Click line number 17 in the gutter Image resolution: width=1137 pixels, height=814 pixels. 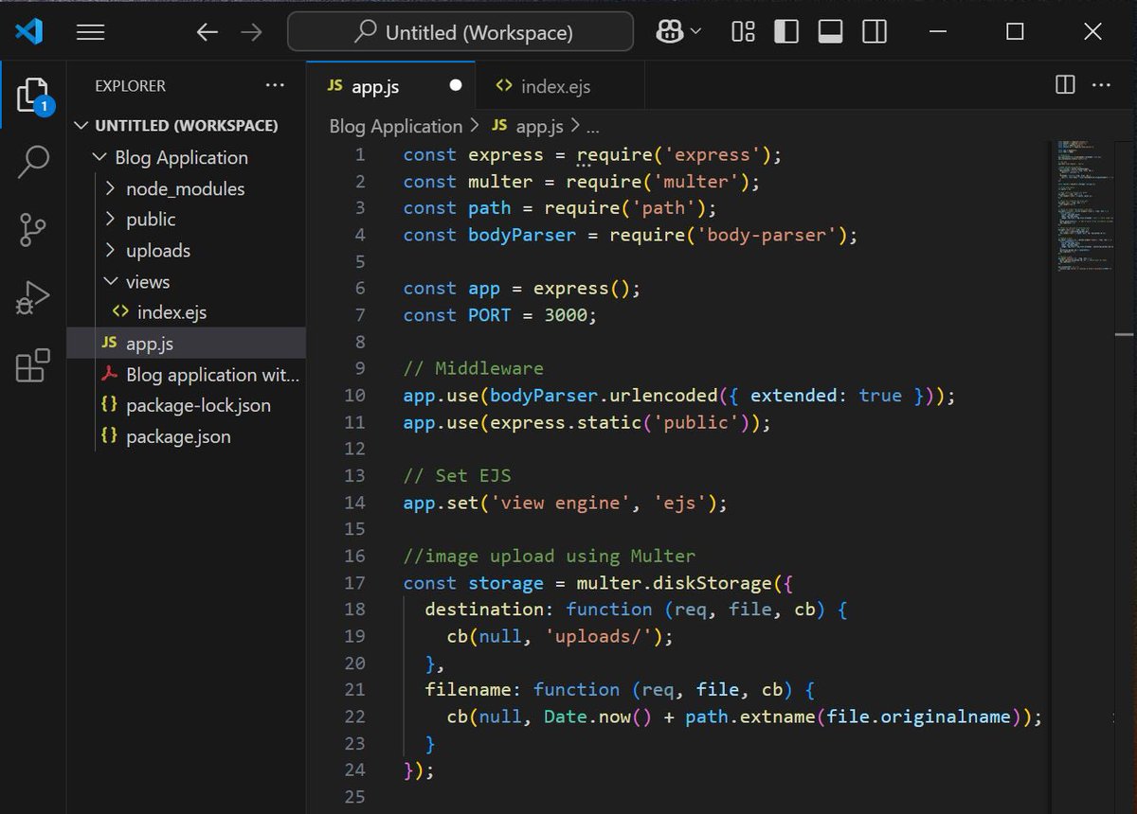click(354, 583)
